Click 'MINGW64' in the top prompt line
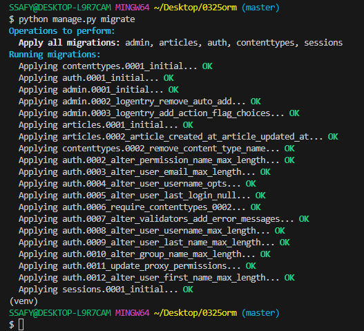364x331 pixels. click(133, 8)
